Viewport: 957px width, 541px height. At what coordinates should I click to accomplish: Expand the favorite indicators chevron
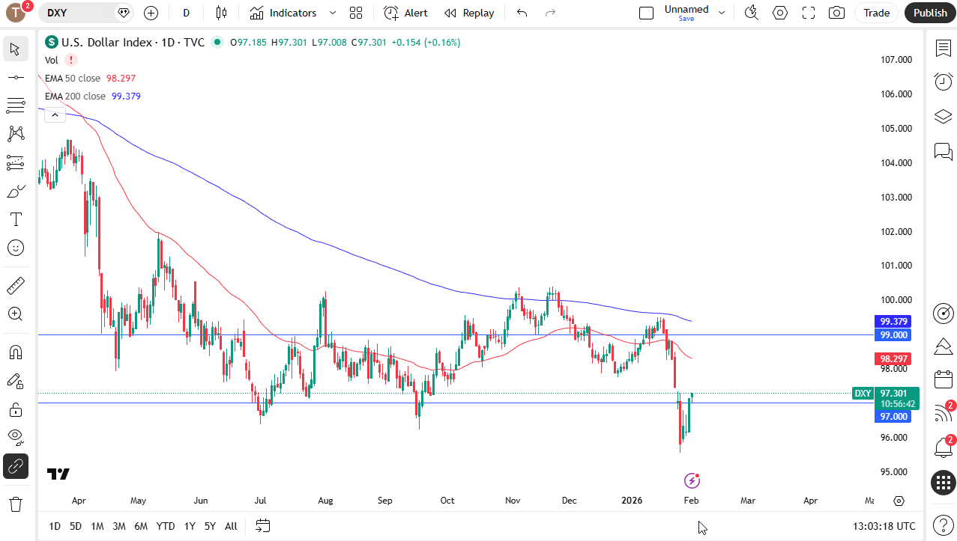click(x=333, y=13)
